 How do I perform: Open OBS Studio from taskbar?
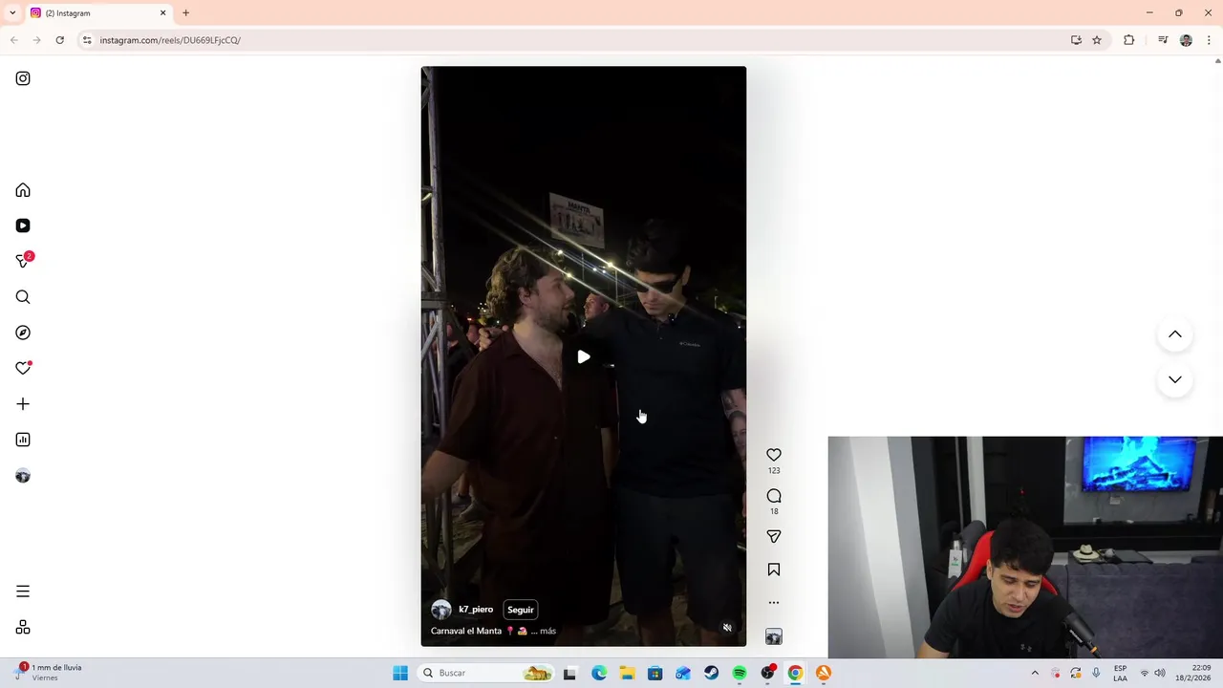click(767, 673)
